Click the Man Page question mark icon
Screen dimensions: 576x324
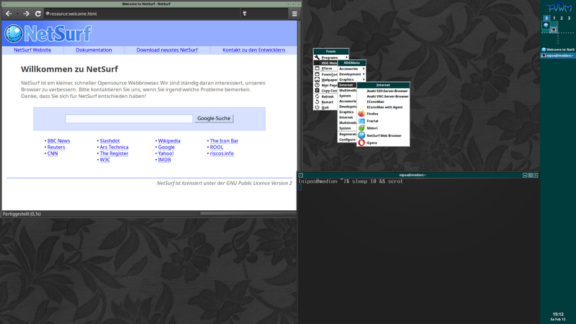click(317, 85)
